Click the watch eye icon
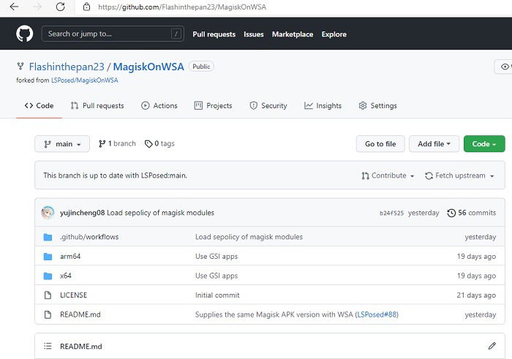This screenshot has height=359, width=512. click(x=505, y=67)
